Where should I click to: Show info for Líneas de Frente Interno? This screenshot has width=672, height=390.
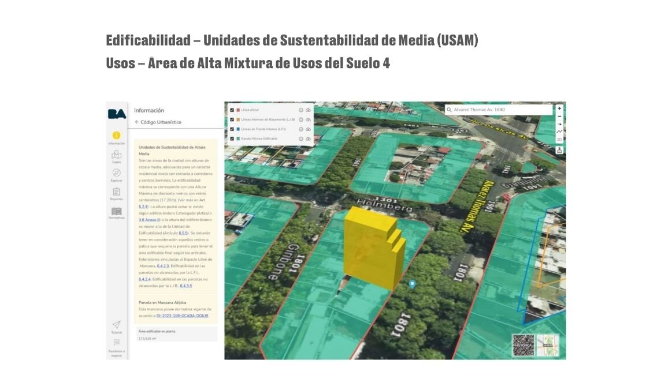(301, 129)
